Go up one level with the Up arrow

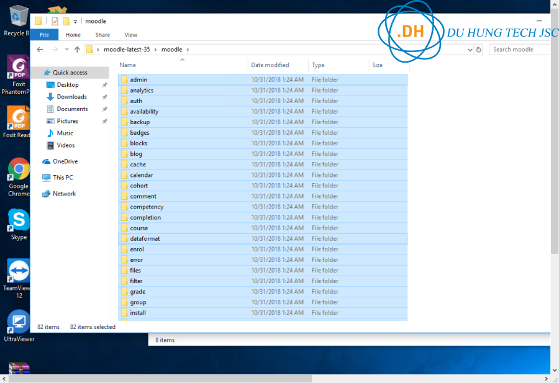(77, 50)
